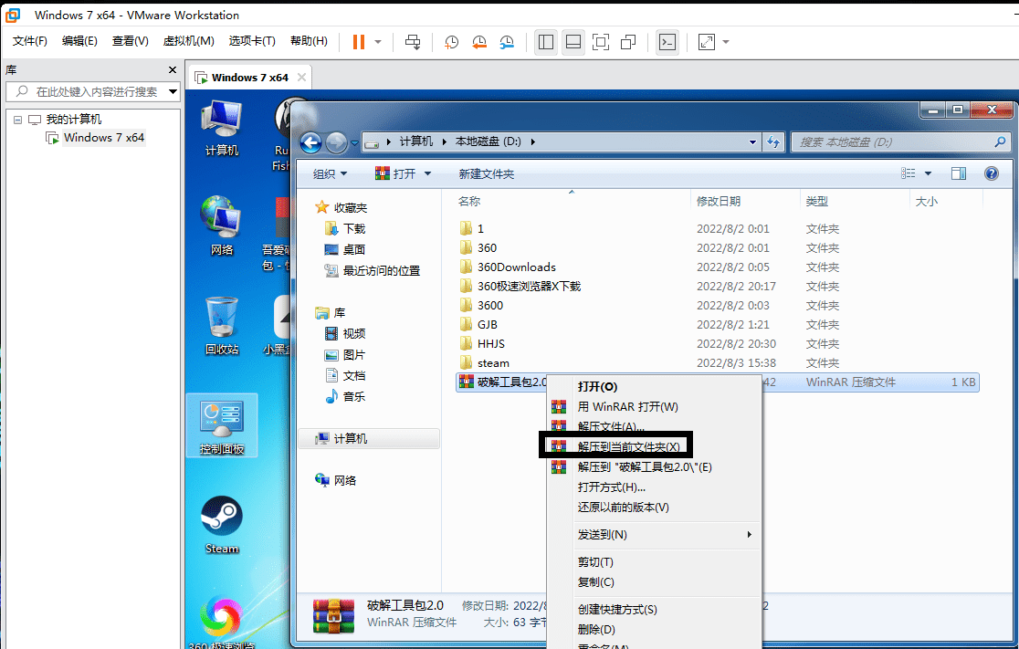Viewport: 1019px width, 649px height.
Task: Open the 计算机 desktop icon
Action: 222,129
